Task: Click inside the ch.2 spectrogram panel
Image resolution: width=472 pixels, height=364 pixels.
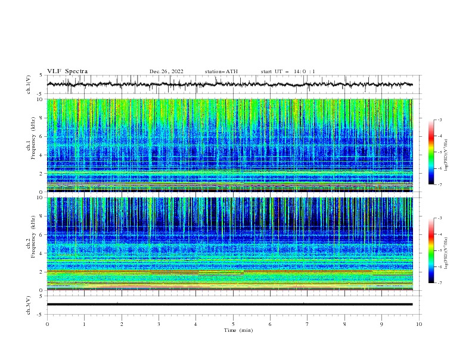Action: [x=229, y=244]
